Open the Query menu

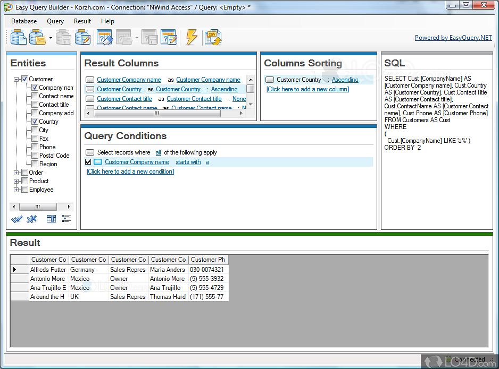point(55,21)
